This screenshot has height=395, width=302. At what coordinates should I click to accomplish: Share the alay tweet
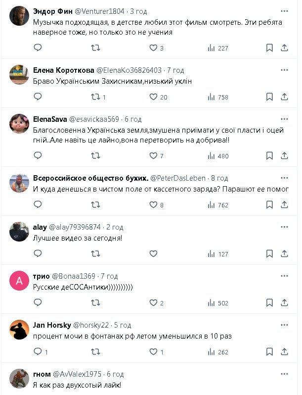pyautogui.click(x=284, y=254)
